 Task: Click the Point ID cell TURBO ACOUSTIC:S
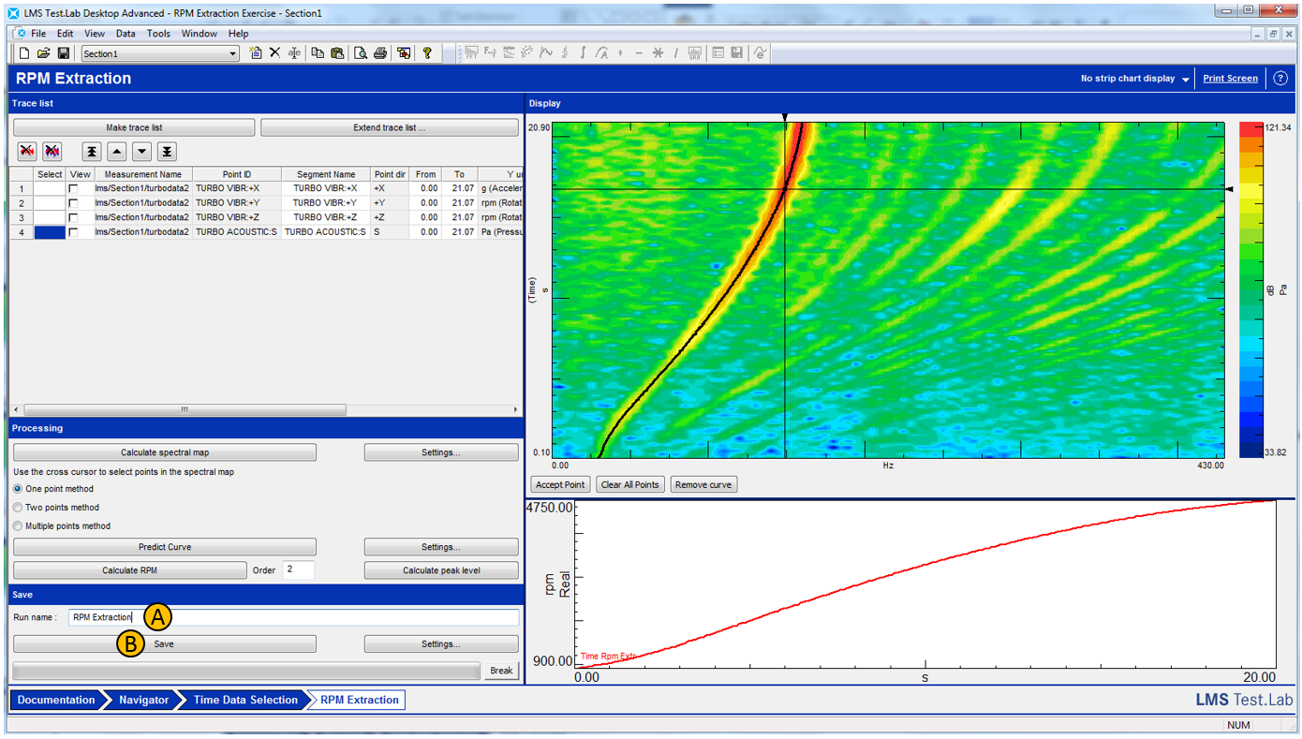click(236, 232)
